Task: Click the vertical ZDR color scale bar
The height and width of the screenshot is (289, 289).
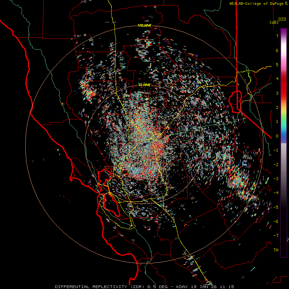Action: [x=284, y=143]
